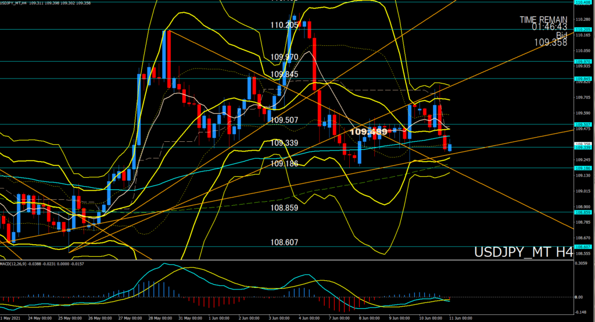Click the 108.785 price axis value

point(583,222)
